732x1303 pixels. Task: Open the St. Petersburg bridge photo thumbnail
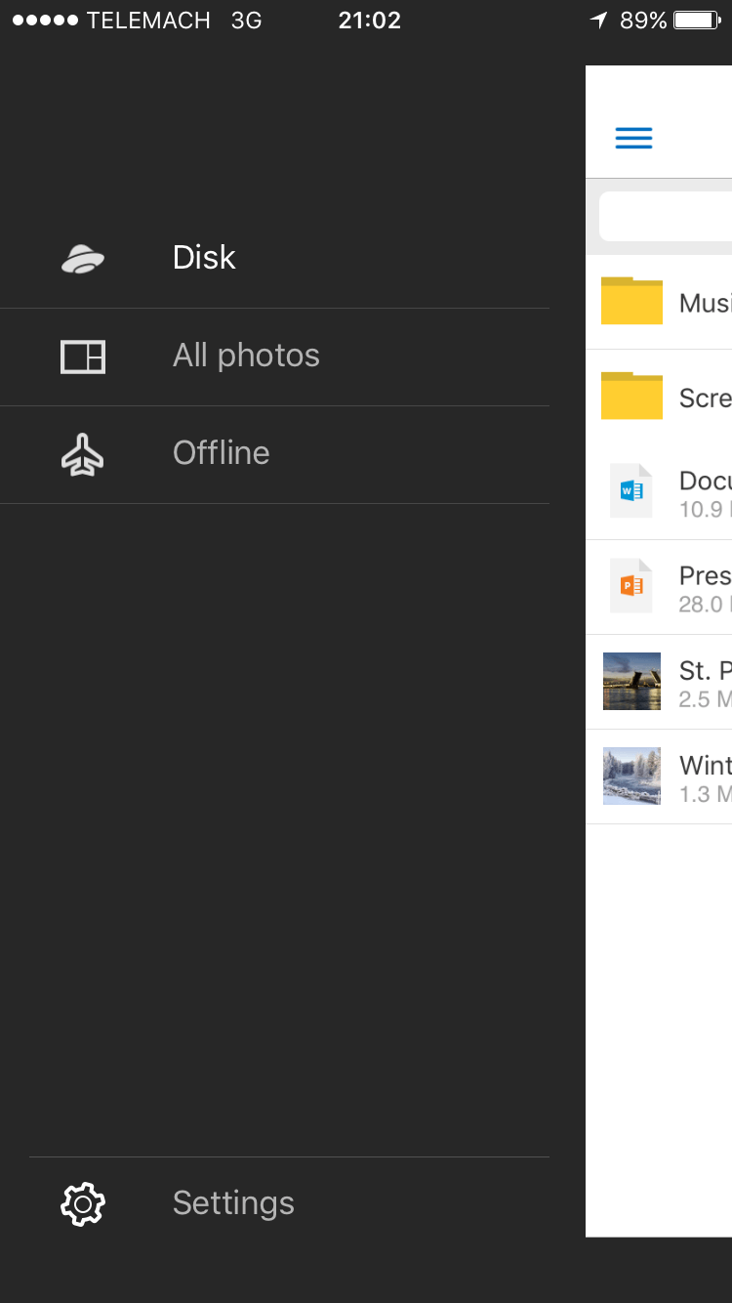point(631,681)
